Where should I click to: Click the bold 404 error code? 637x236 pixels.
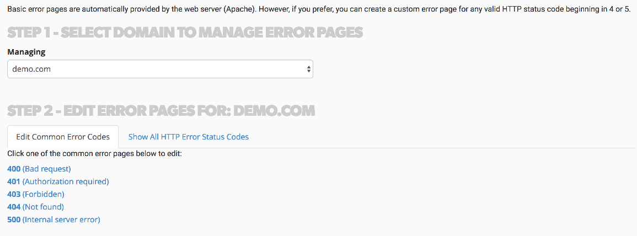[14, 207]
